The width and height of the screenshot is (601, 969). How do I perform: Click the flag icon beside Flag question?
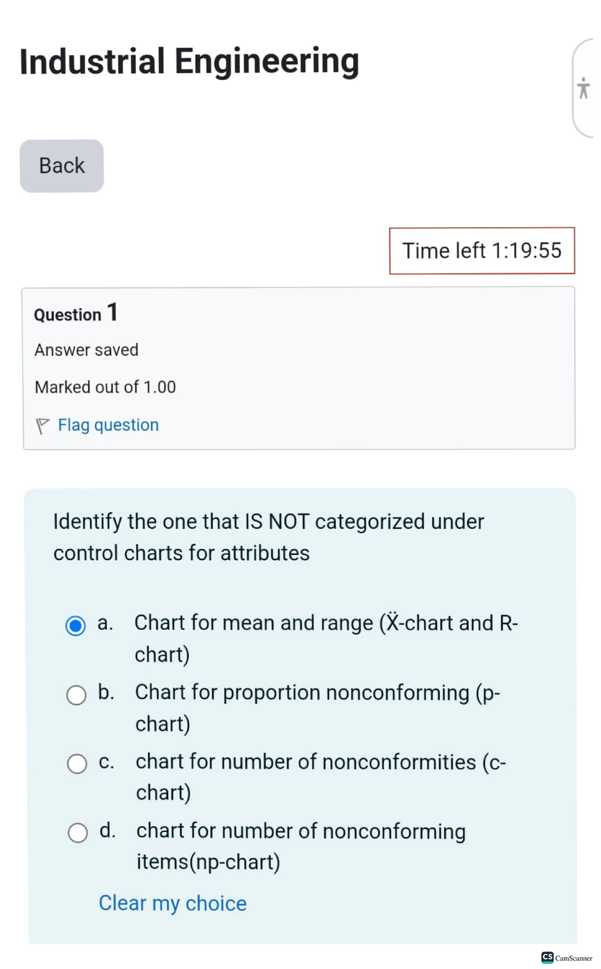pos(42,426)
